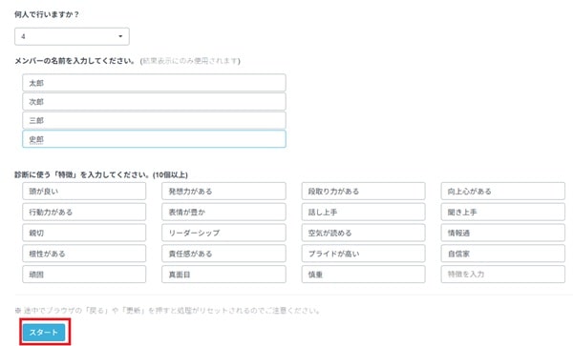Edit the 表情が豊か trait field
573x346 pixels.
pos(223,212)
